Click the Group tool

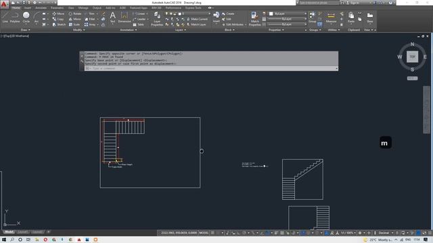coord(312,17)
